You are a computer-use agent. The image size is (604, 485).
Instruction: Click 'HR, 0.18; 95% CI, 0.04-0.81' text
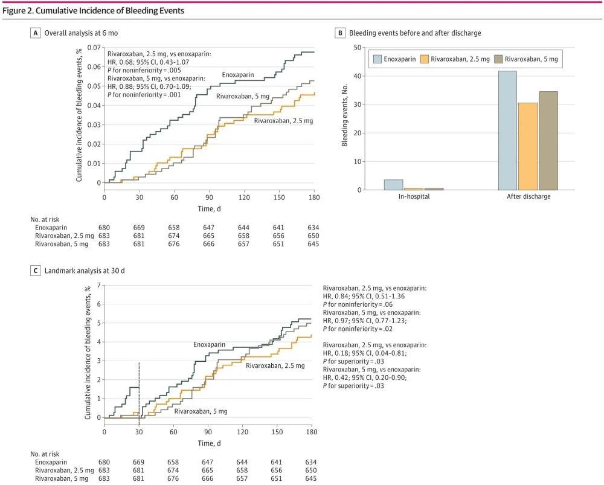coord(364,353)
